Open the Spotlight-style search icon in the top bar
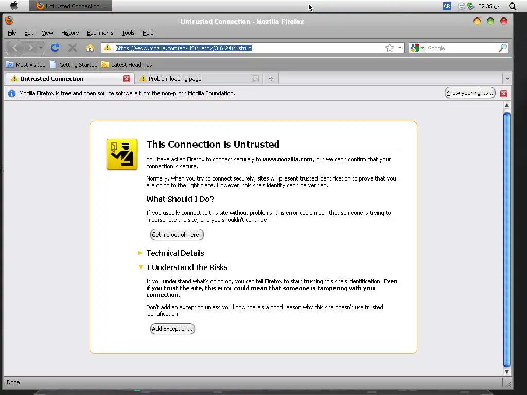This screenshot has width=527, height=395. point(513,6)
